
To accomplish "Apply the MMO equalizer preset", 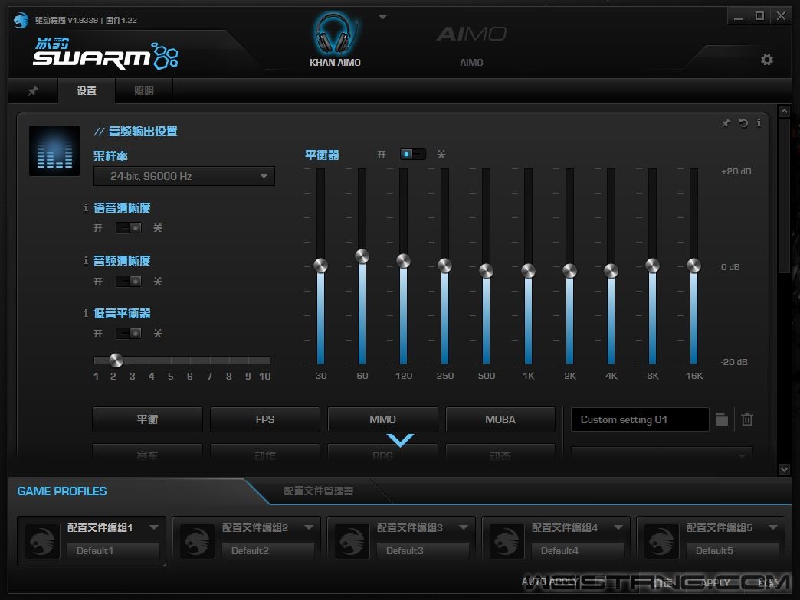I will click(382, 419).
